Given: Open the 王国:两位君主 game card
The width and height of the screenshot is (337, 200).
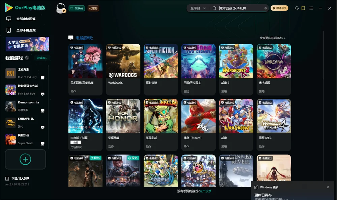Looking at the screenshot, I should point(198,69).
